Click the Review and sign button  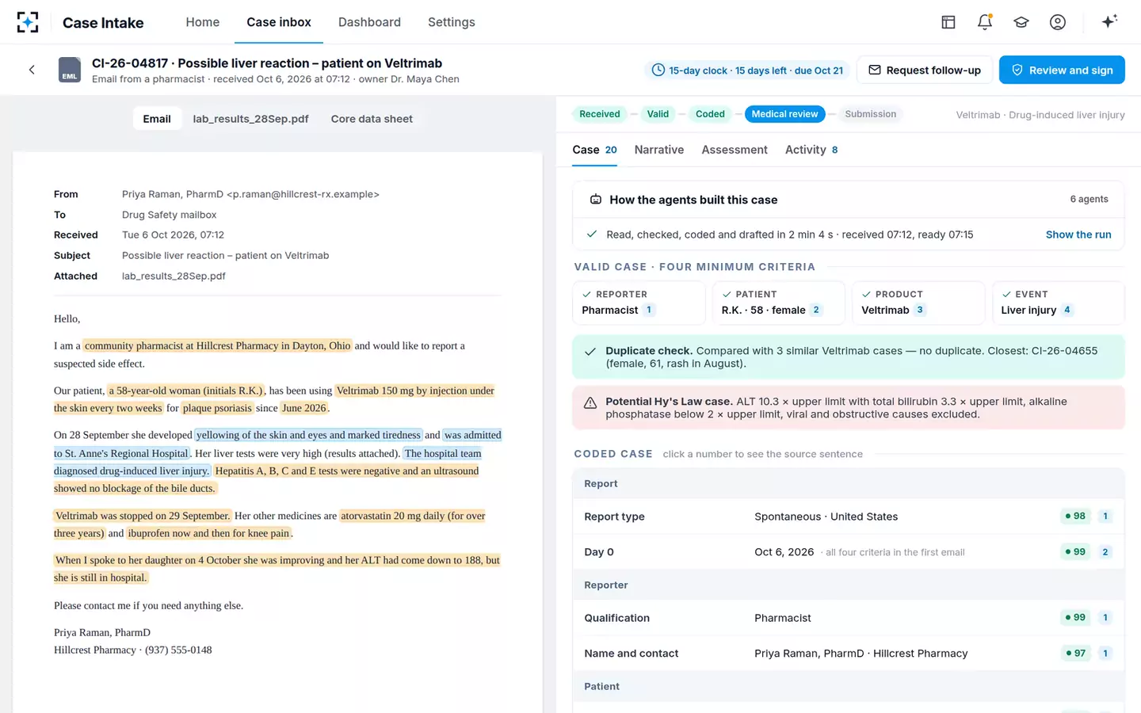pyautogui.click(x=1062, y=70)
